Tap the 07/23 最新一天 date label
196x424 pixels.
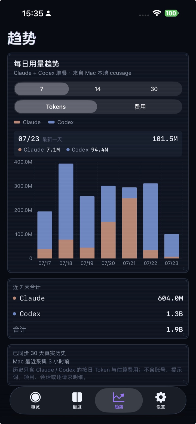click(40, 139)
